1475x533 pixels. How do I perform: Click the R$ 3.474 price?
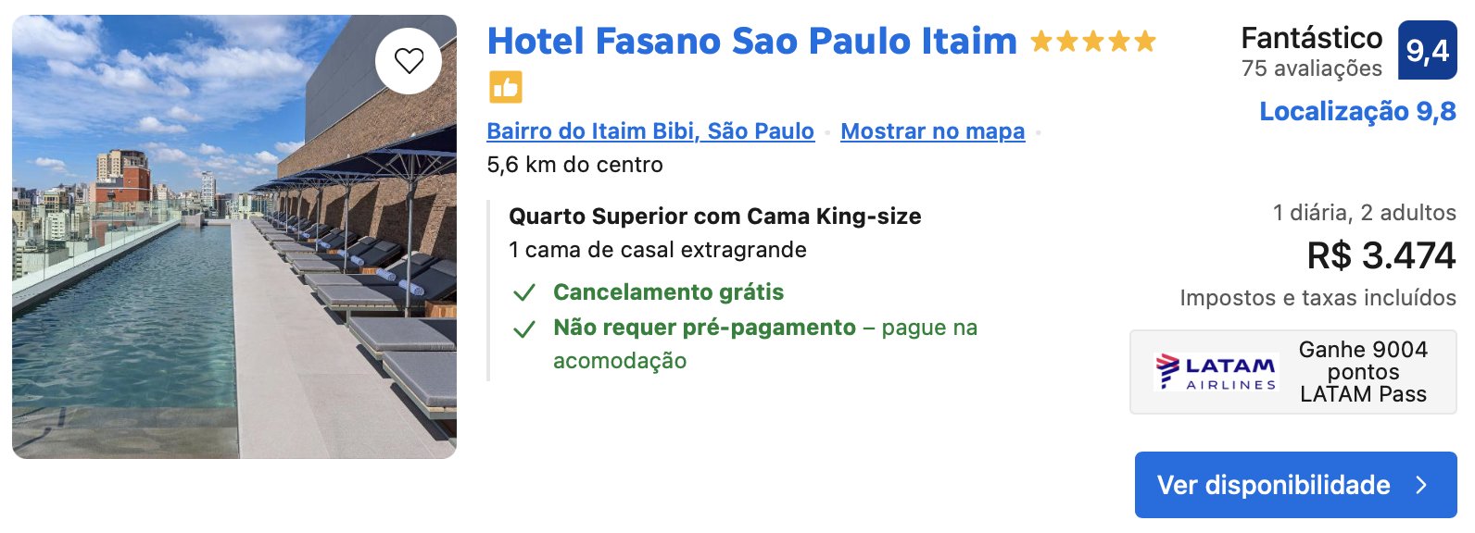pos(1380,255)
